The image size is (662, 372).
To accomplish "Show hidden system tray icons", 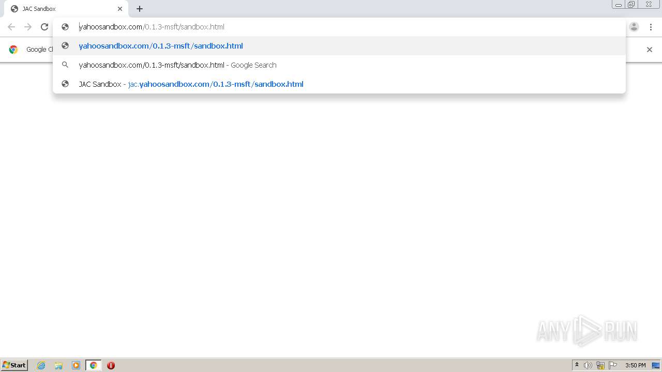I will pos(577,365).
